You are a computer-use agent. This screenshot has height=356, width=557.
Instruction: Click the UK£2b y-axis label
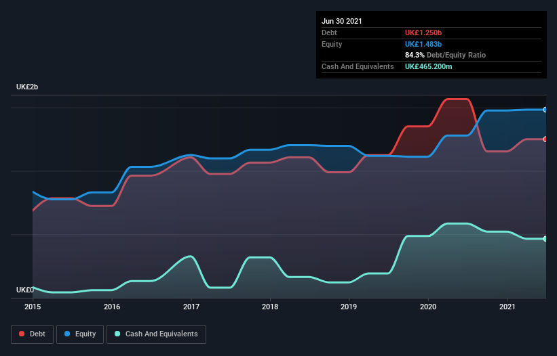[27, 87]
